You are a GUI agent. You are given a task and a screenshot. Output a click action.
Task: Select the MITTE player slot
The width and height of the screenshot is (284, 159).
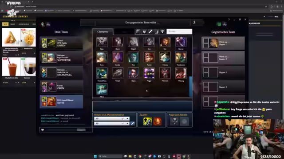point(61,102)
